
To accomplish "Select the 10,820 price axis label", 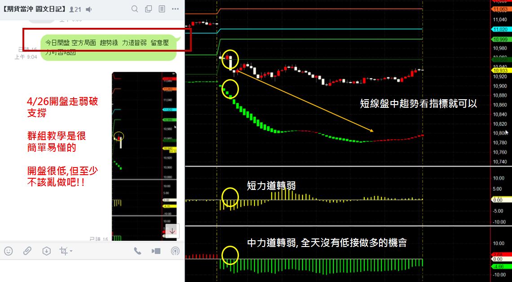I will 500,124.
